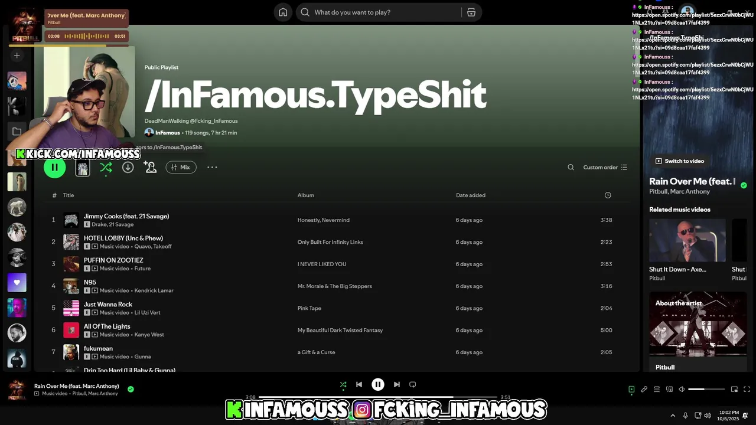Open Windows taskbar clock showing 10:02 PM
This screenshot has width=756, height=425.
pyautogui.click(x=729, y=416)
